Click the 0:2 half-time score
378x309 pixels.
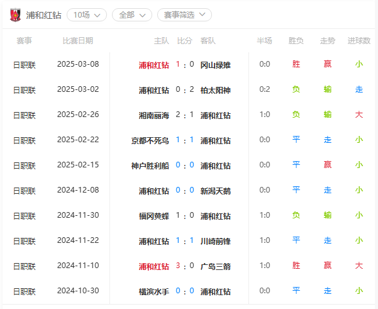point(264,89)
